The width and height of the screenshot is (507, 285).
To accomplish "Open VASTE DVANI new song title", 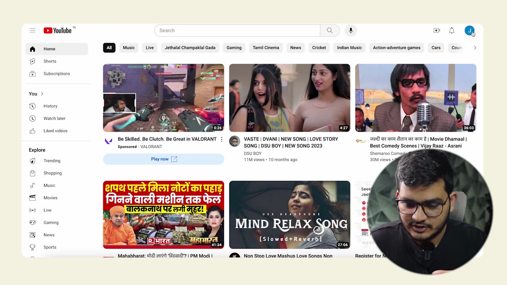I will (x=291, y=142).
